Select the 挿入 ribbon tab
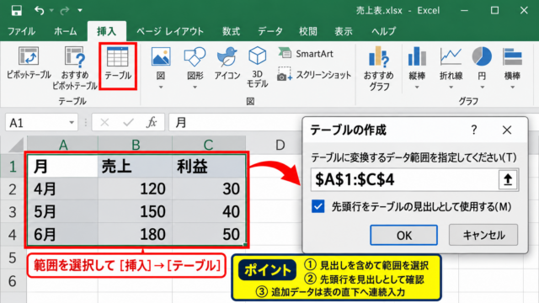The width and height of the screenshot is (539, 303). point(107,32)
